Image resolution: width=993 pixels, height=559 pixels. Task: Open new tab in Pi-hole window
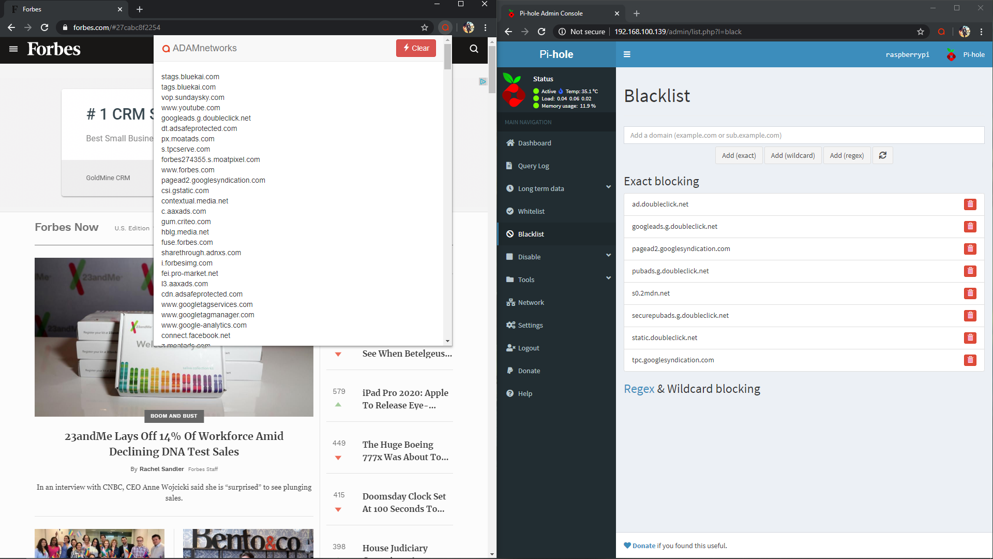point(637,13)
